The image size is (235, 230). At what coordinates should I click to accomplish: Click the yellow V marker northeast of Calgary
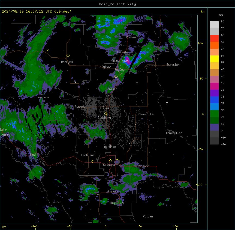117,160
